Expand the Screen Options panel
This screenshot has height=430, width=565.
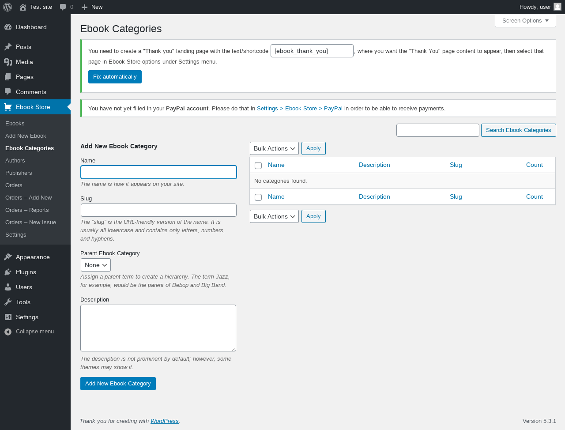pos(525,21)
